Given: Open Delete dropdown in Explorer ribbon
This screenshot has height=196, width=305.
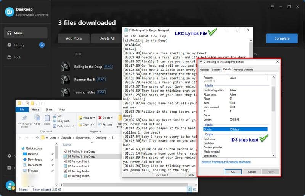Looking at the screenshot, I should (106, 118).
